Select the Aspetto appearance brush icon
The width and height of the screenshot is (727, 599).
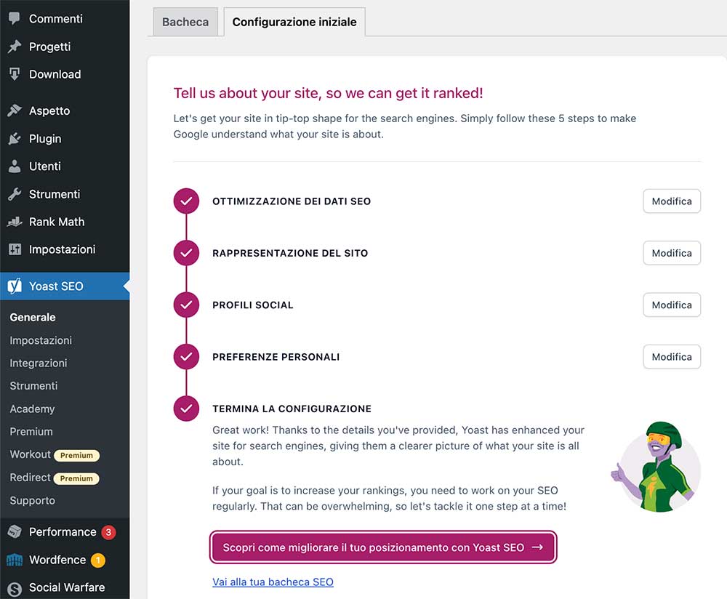15,110
